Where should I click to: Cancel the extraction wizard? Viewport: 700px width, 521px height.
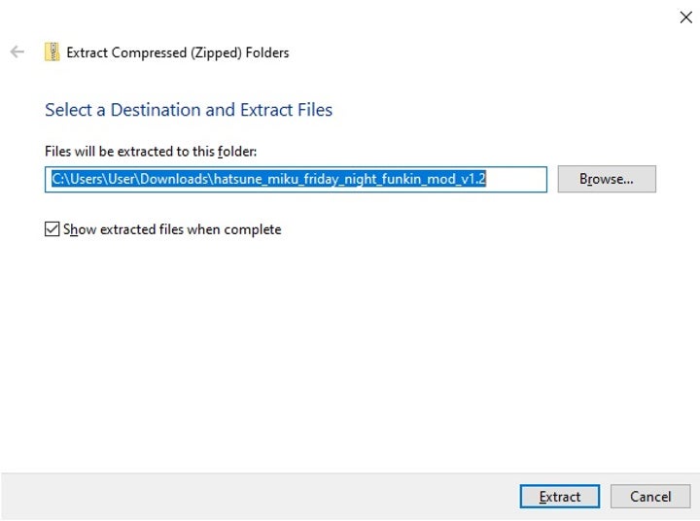[649, 497]
